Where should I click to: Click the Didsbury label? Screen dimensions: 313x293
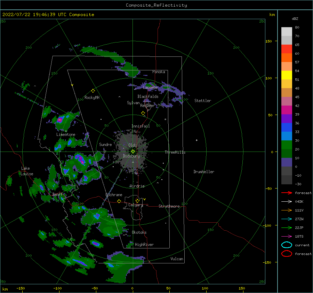click(131, 156)
